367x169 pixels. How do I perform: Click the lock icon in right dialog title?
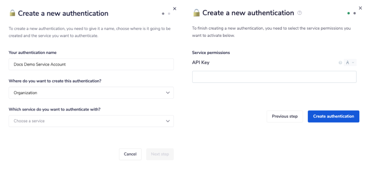[197, 13]
